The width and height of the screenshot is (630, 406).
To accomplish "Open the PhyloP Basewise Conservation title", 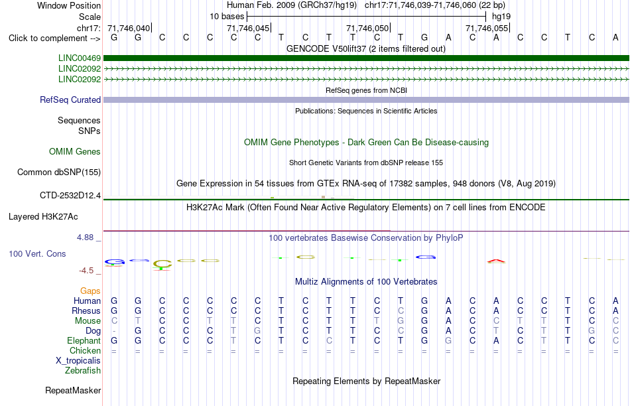I will 366,238.
